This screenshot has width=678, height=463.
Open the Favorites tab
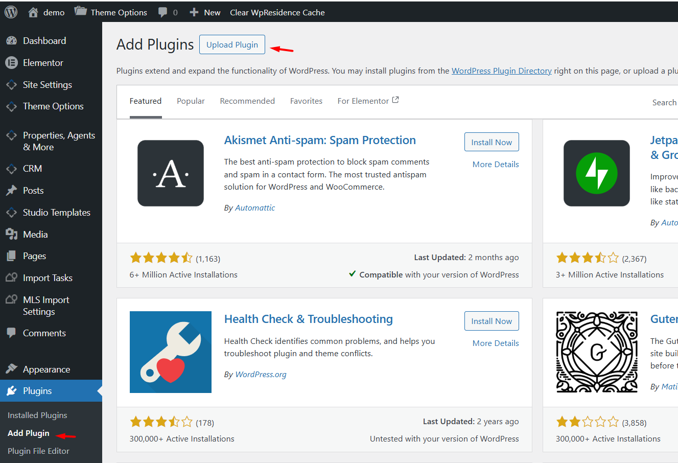[x=306, y=101]
